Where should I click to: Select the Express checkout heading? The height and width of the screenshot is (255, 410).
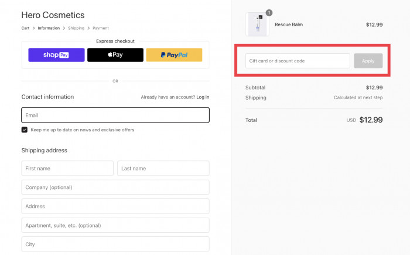click(x=115, y=41)
